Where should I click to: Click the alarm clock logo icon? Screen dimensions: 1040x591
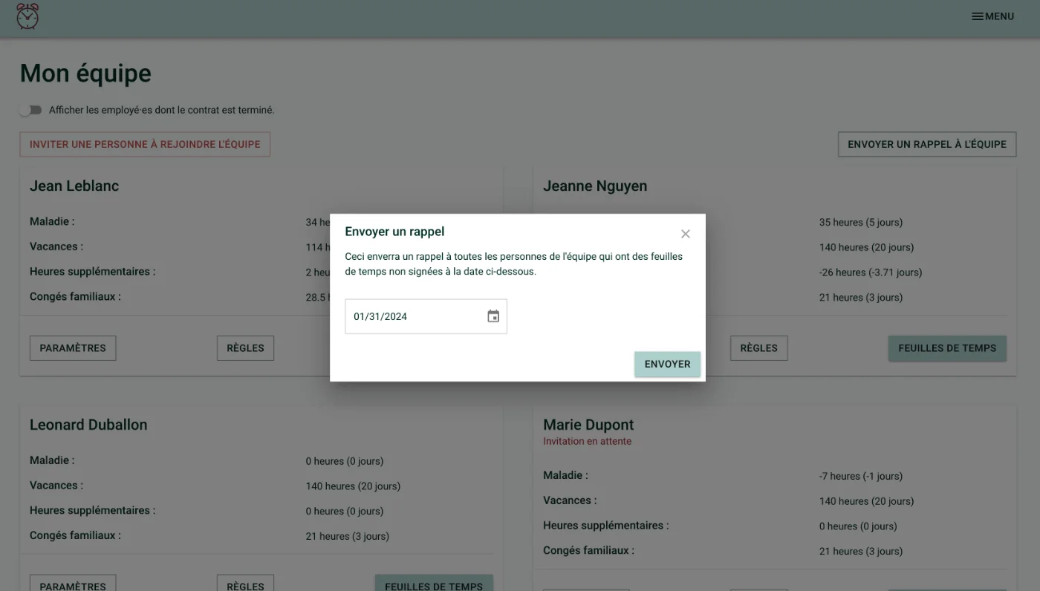tap(27, 16)
